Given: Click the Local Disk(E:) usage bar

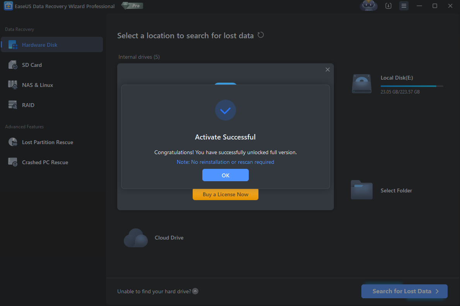Looking at the screenshot, I should pyautogui.click(x=412, y=86).
